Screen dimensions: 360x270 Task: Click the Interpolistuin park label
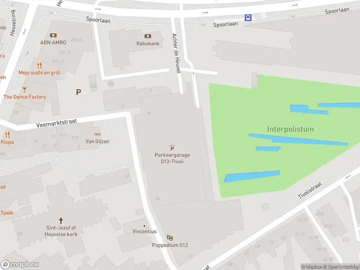click(290, 129)
